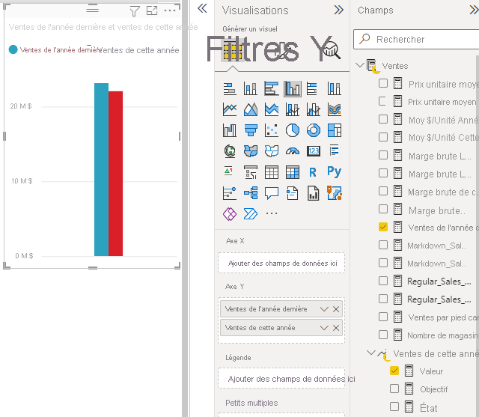The width and height of the screenshot is (479, 417).
Task: Open more options ellipsis on chart header
Action: point(170,10)
